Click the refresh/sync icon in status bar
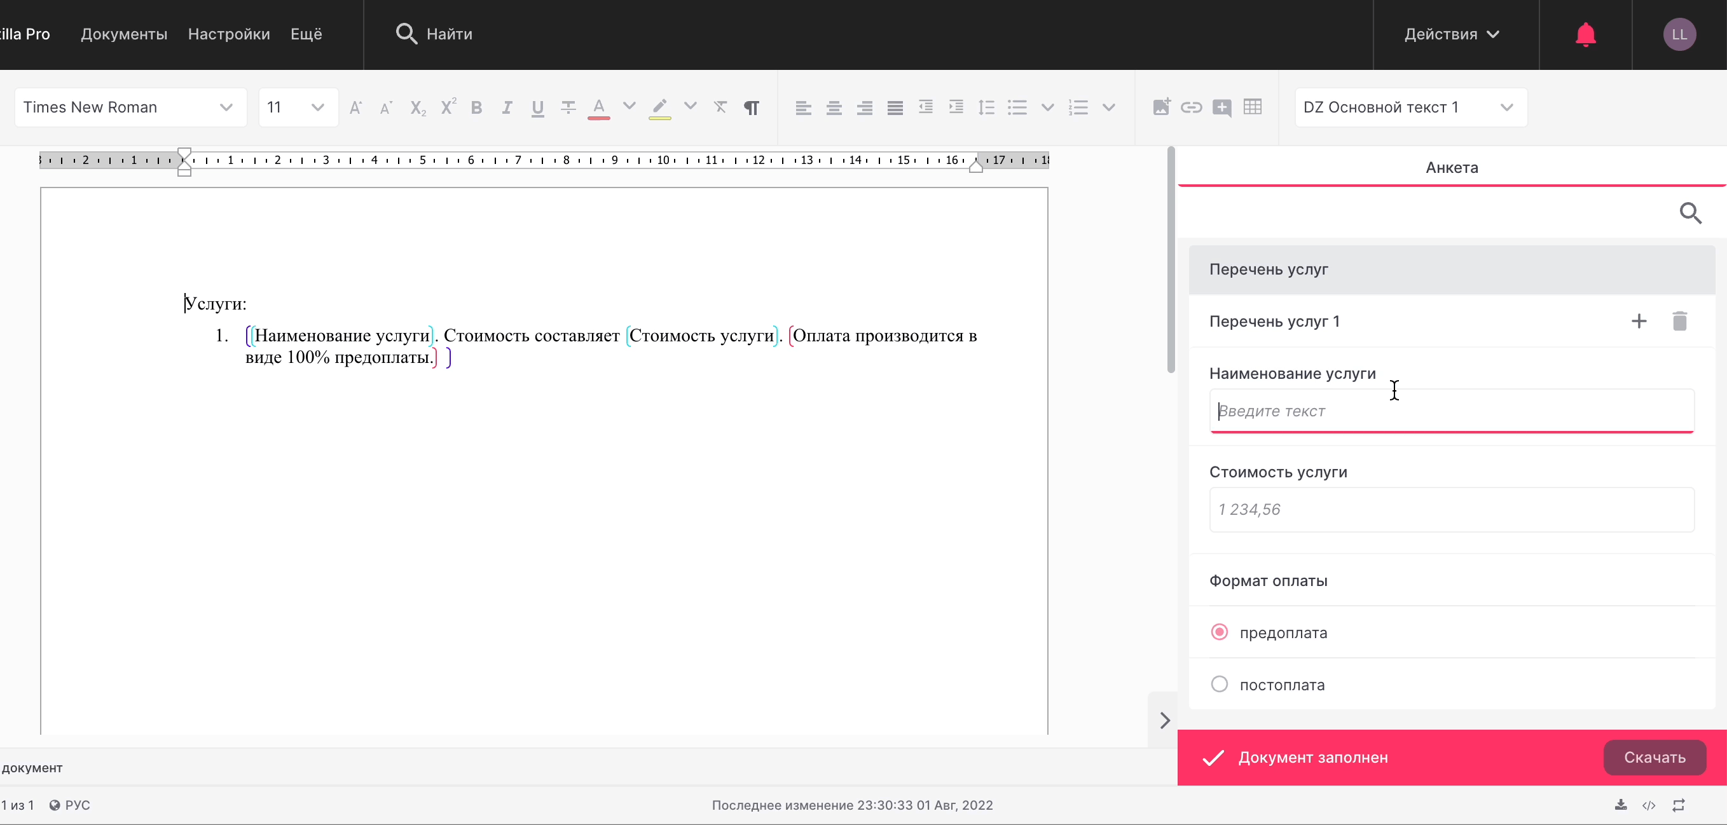 tap(1679, 805)
